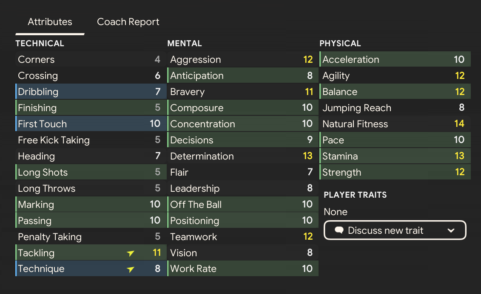Highlight the Acceleration attribute row
This screenshot has width=481, height=294.
click(x=395, y=60)
